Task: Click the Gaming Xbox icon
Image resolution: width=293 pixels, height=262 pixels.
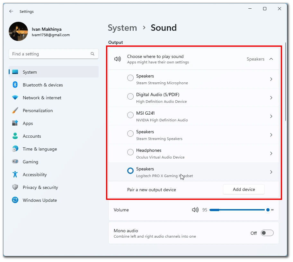Action: (15, 162)
